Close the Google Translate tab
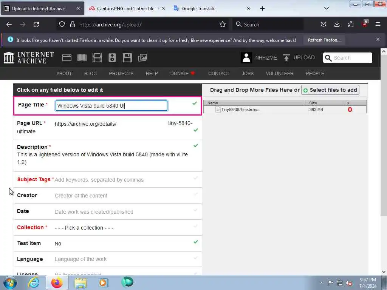 248,8
